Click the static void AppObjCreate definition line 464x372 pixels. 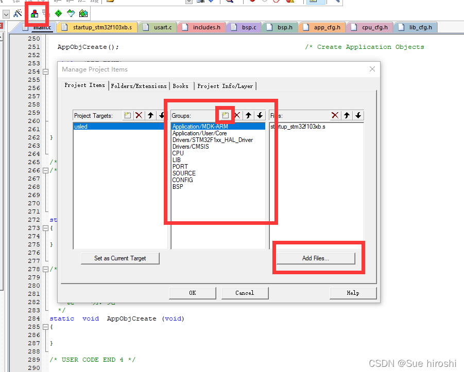(117, 319)
